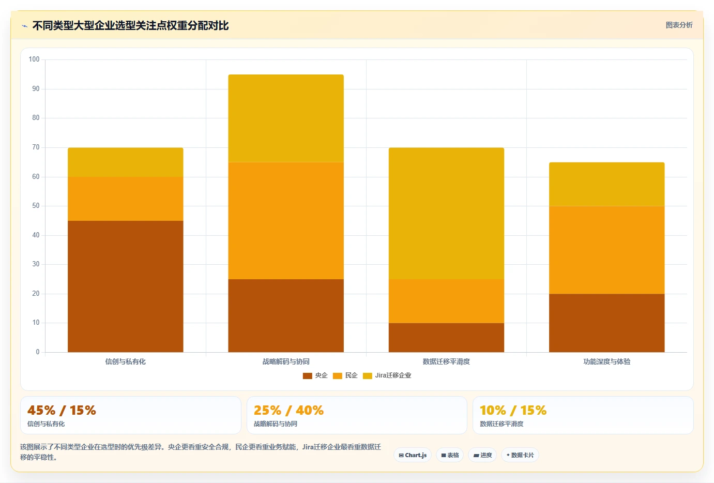This screenshot has height=483, width=714.
Task: Click the 信创与私有化 caption in stat card
Action: [46, 424]
